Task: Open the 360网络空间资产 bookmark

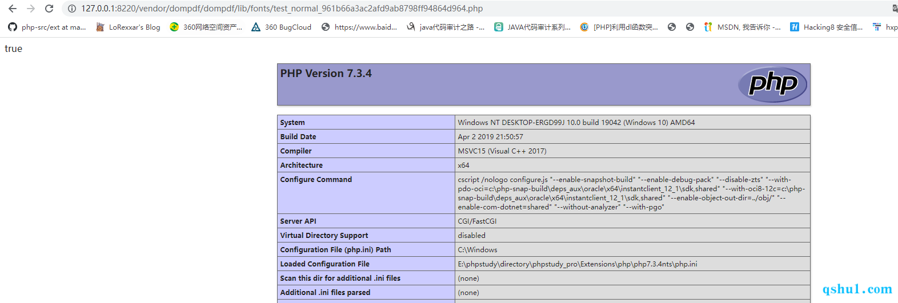Action: pos(206,27)
